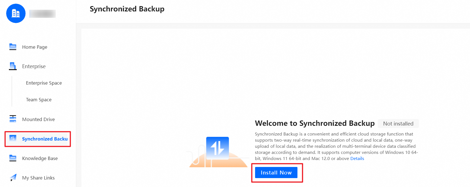Click the Synchronized Backup sidebar icon

tap(13, 138)
